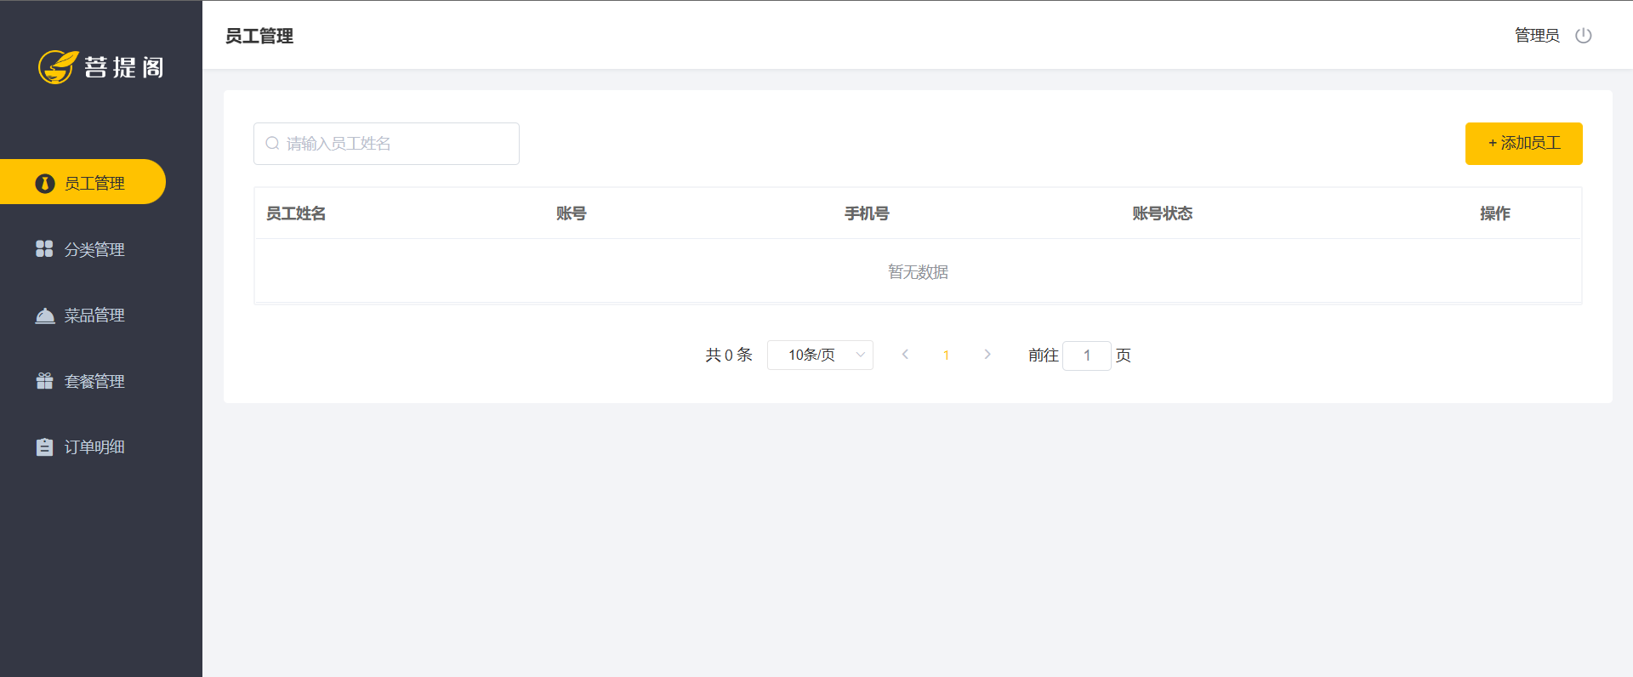Open the 10条/页 page size dropdown

pos(820,356)
